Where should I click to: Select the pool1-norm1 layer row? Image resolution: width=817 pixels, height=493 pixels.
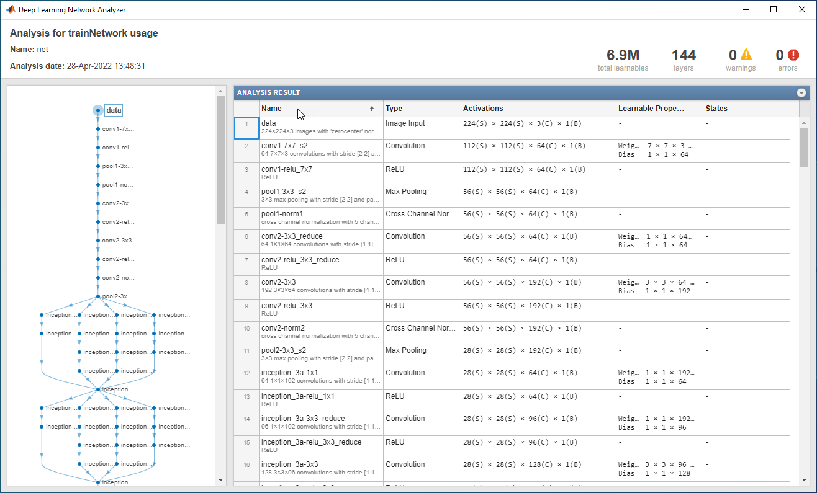(320, 219)
